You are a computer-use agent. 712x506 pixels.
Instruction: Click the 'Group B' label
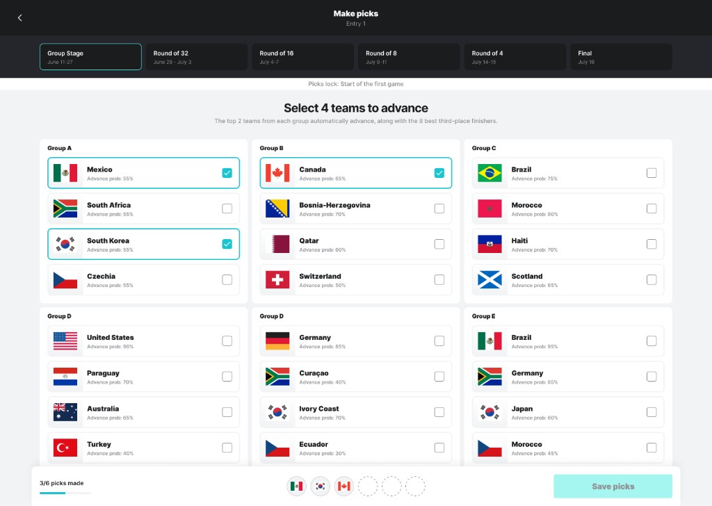272,148
